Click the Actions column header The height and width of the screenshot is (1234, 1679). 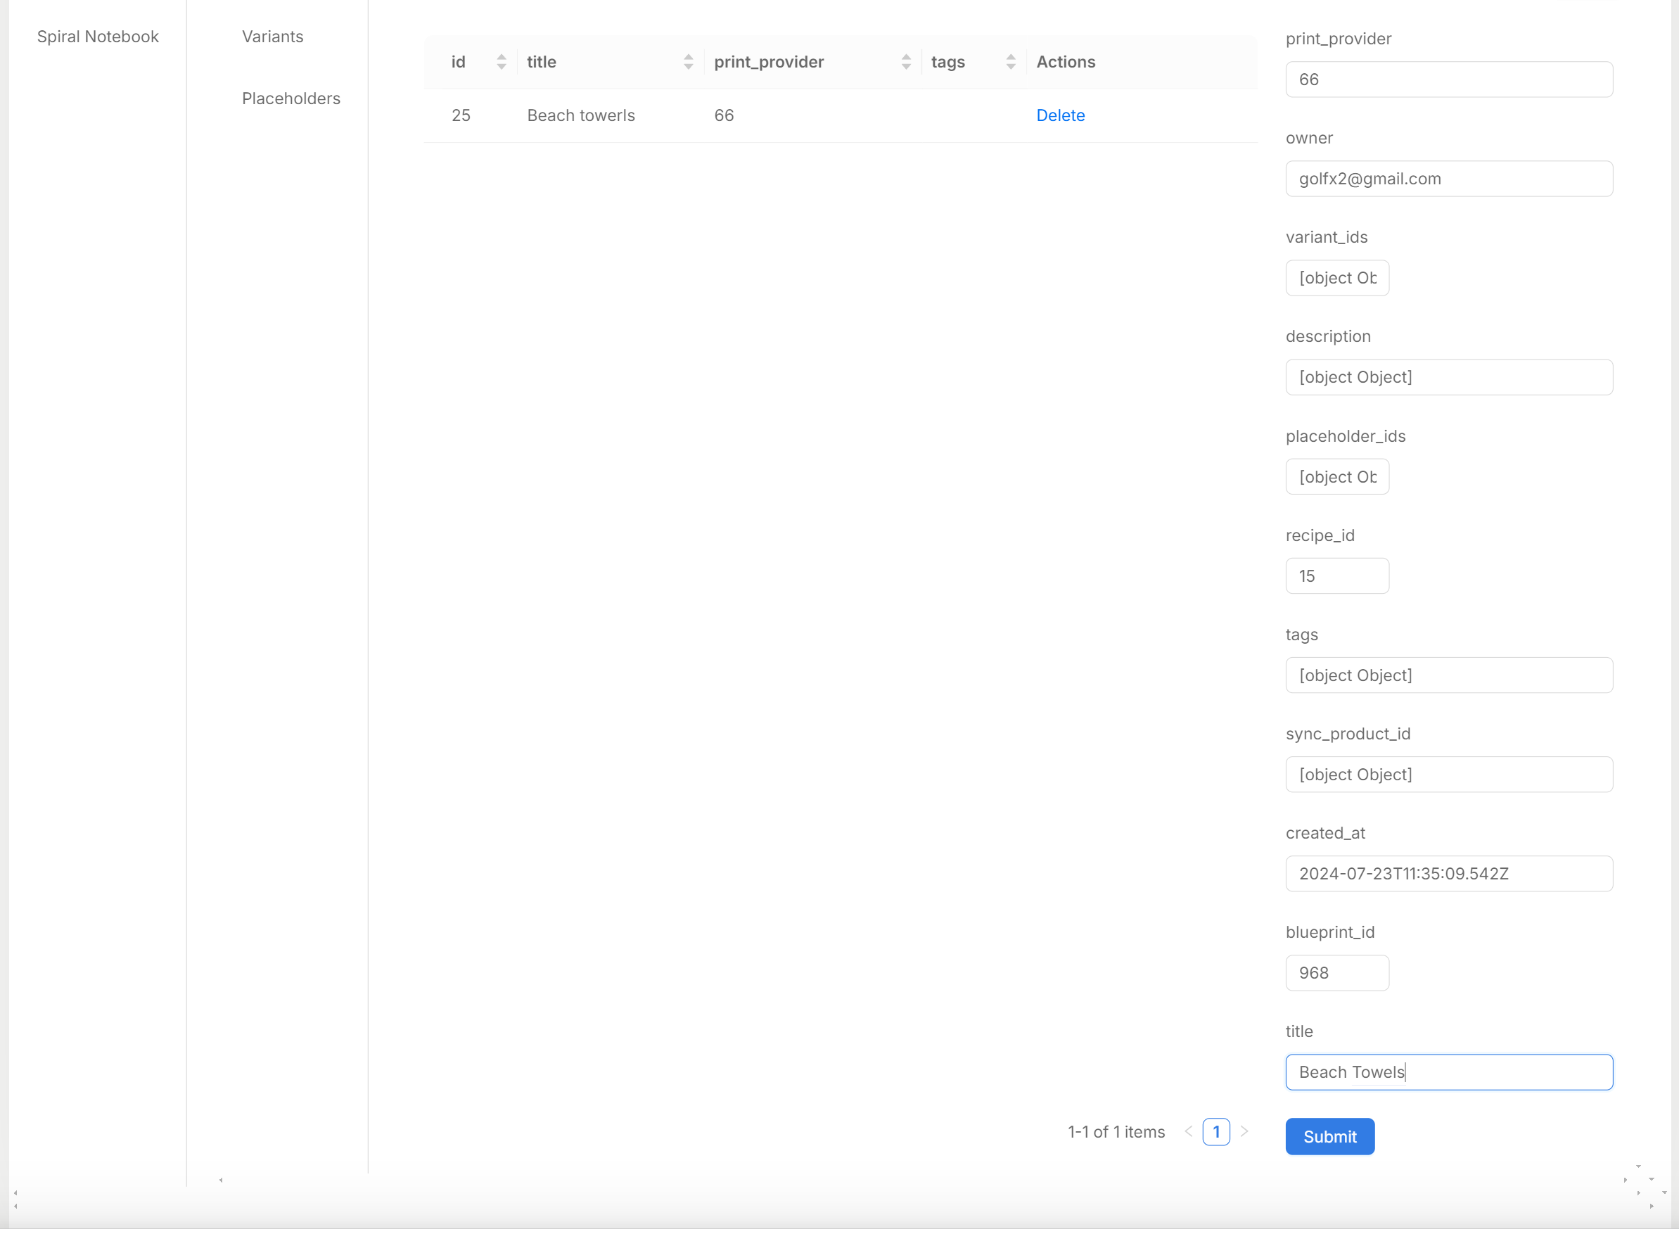(x=1066, y=62)
